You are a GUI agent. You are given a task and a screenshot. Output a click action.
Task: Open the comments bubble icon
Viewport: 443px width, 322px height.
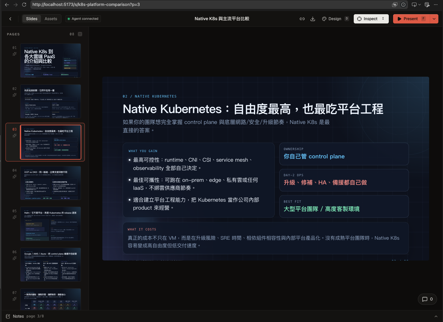click(x=427, y=299)
